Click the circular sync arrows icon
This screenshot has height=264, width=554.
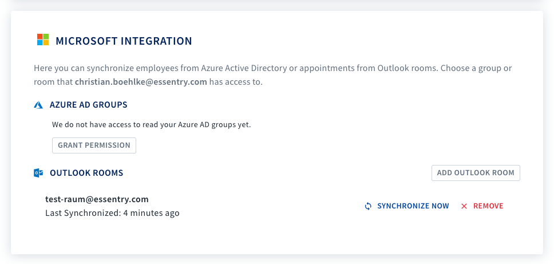(x=368, y=206)
